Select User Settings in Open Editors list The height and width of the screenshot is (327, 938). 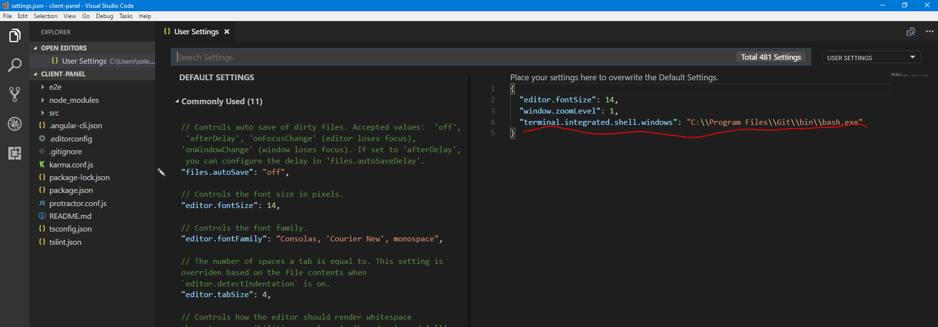[92, 61]
